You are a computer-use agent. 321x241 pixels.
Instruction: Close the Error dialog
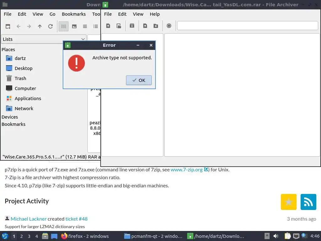tap(151, 45)
